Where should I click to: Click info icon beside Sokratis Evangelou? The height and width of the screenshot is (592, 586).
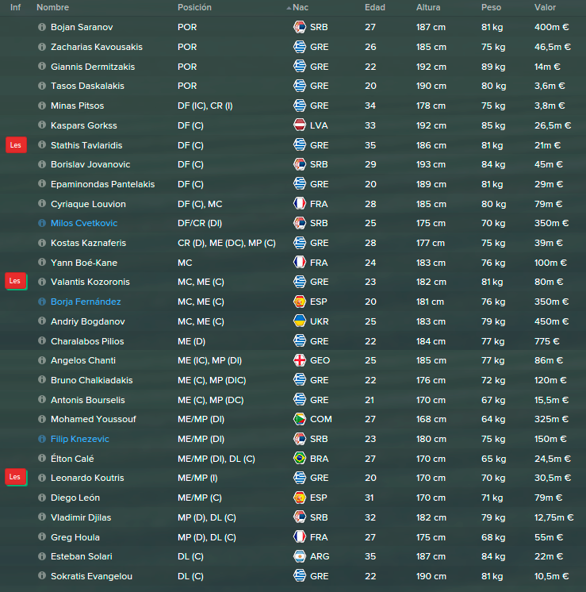tap(42, 576)
